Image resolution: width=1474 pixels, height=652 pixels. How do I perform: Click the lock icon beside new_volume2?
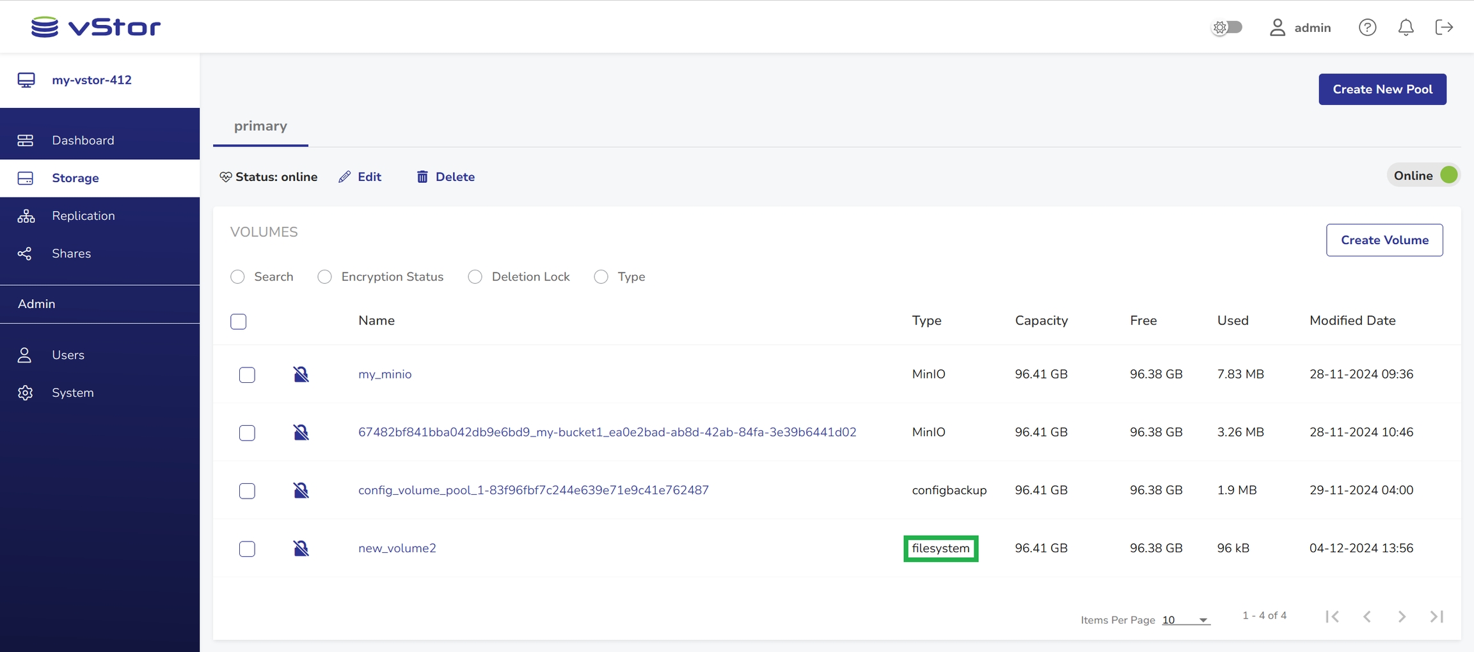pos(301,548)
